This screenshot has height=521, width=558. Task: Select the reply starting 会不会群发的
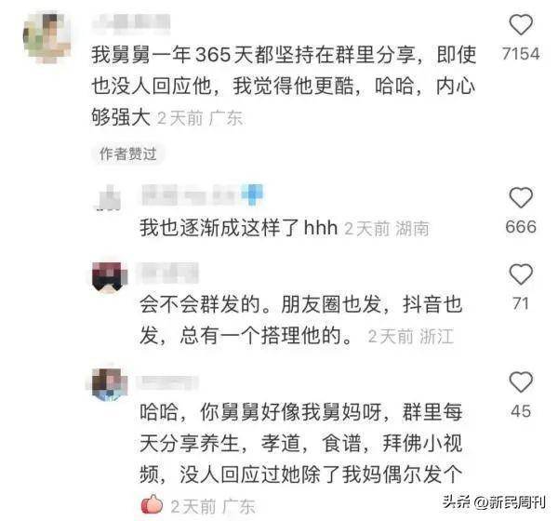point(300,320)
